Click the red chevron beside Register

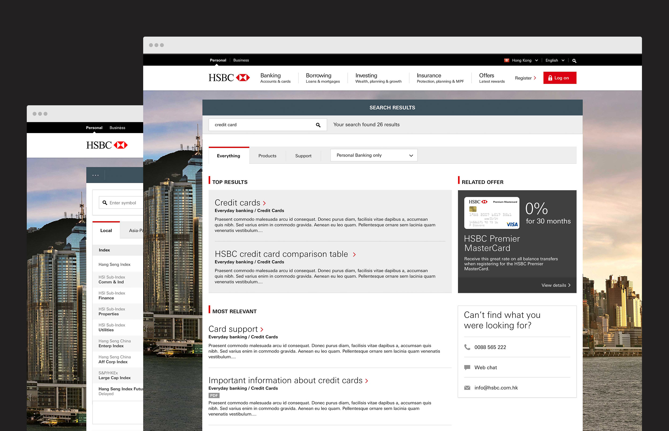(x=535, y=78)
